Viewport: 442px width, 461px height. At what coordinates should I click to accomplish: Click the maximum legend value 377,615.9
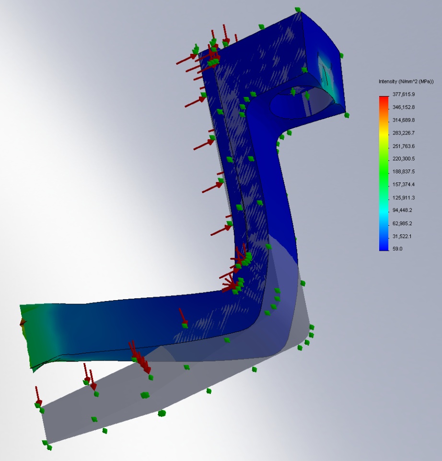pyautogui.click(x=404, y=94)
